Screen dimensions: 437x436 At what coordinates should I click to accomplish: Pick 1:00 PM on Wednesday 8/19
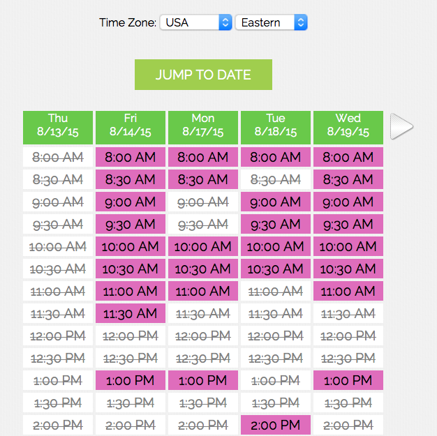[348, 381]
